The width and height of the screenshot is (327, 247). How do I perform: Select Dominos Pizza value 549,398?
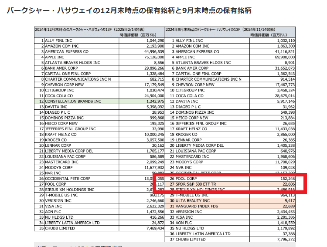288,112
